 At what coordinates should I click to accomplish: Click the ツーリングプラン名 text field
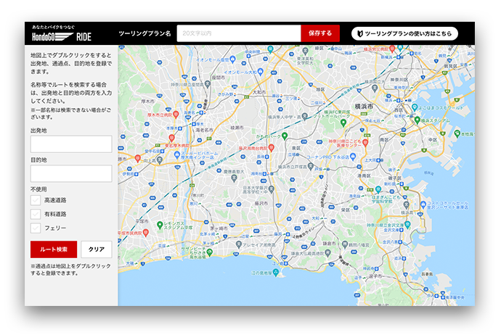tap(238, 33)
